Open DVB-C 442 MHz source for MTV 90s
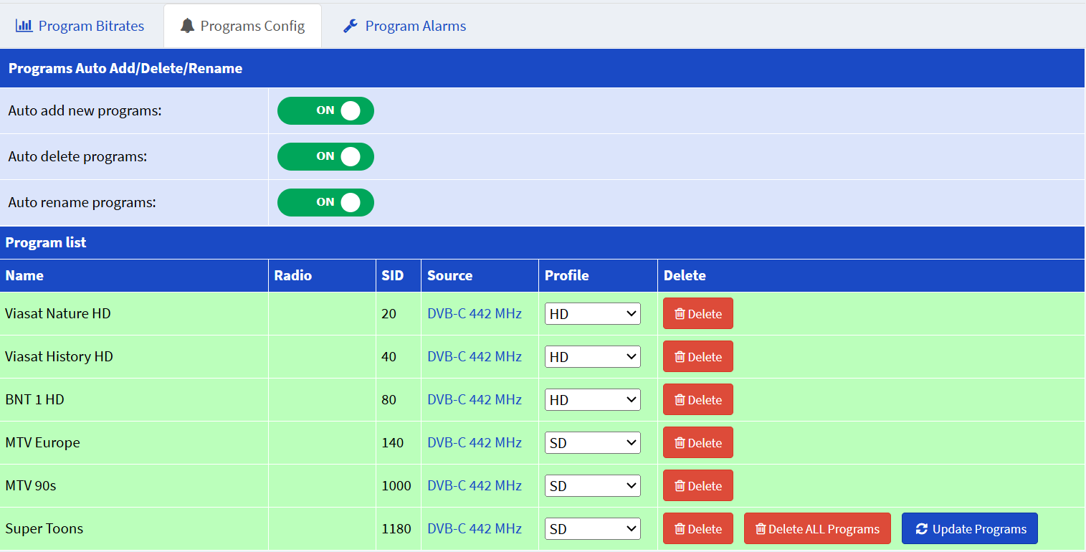 tap(475, 485)
